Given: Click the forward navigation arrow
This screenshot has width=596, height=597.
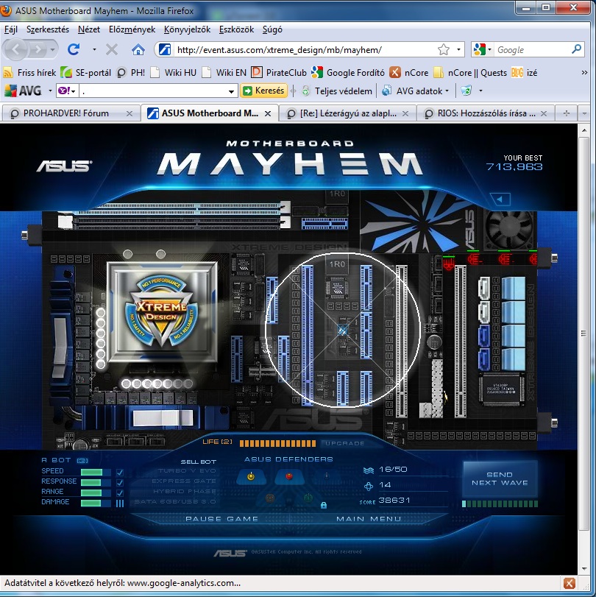Looking at the screenshot, I should [38, 49].
